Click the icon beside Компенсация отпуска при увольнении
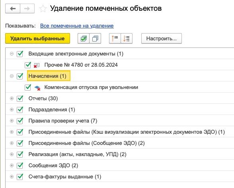Viewport: 234px width, 188px height. click(x=37, y=88)
